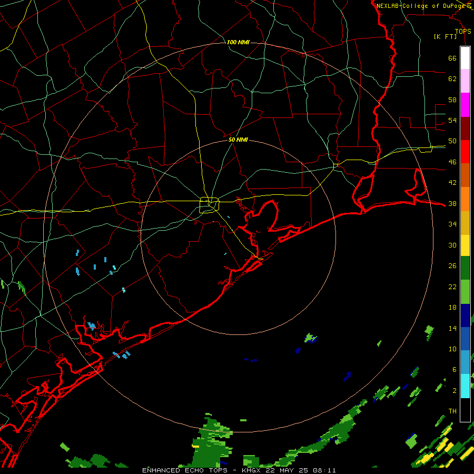Click the dark red (maroon) legend swatch

click(465, 128)
